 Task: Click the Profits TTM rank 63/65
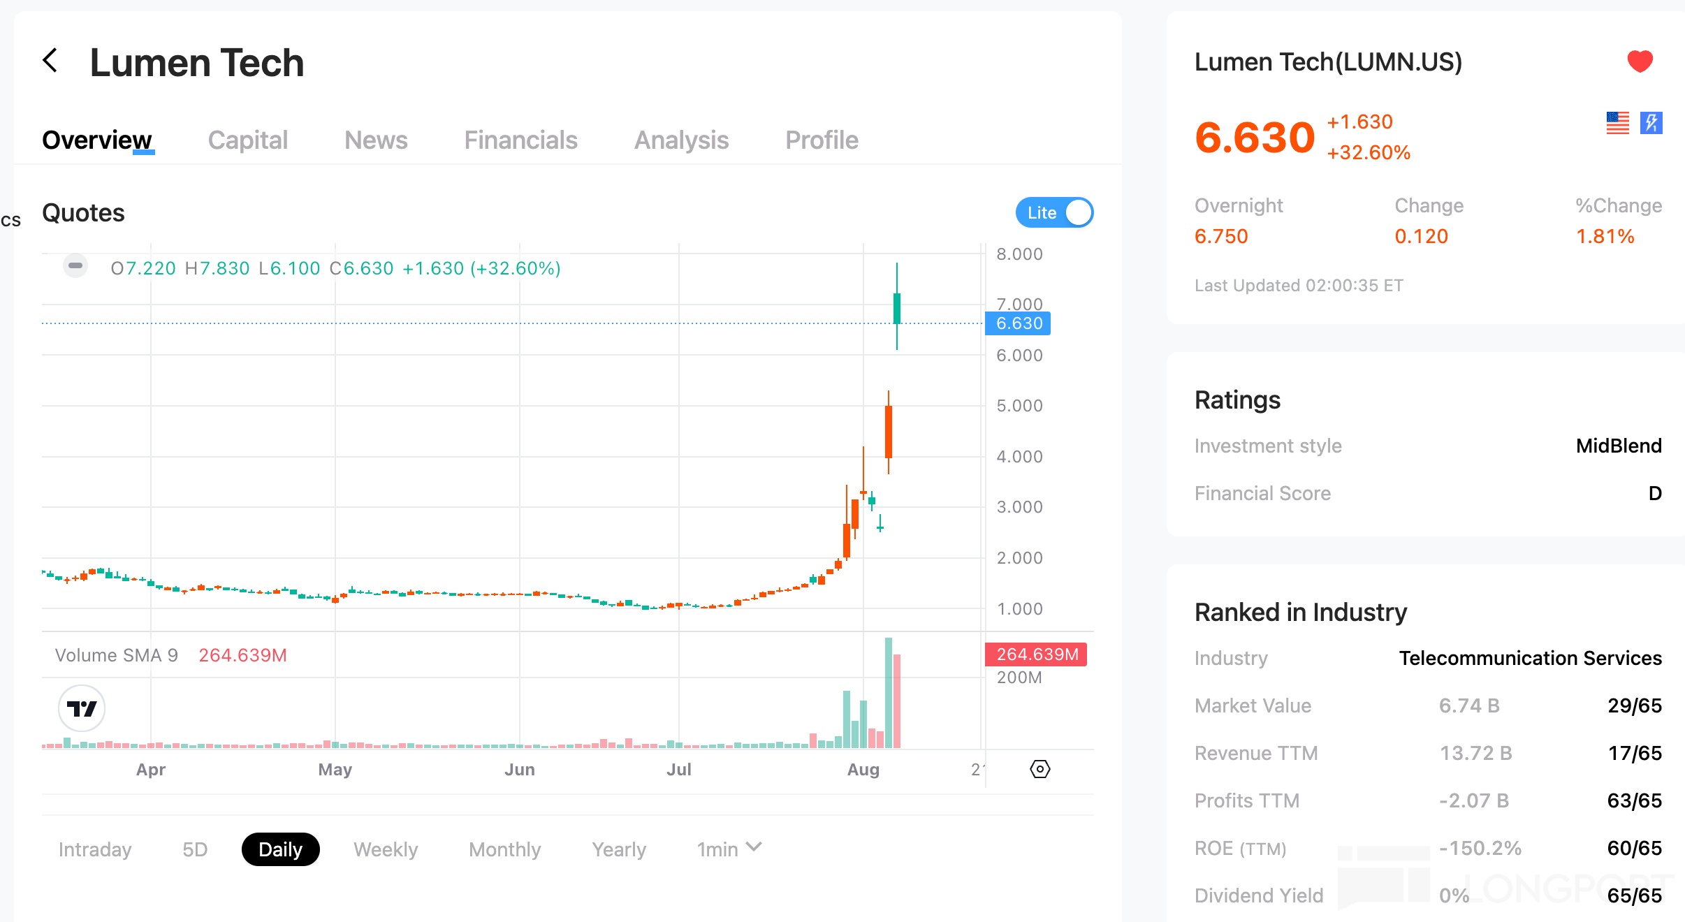(1635, 800)
